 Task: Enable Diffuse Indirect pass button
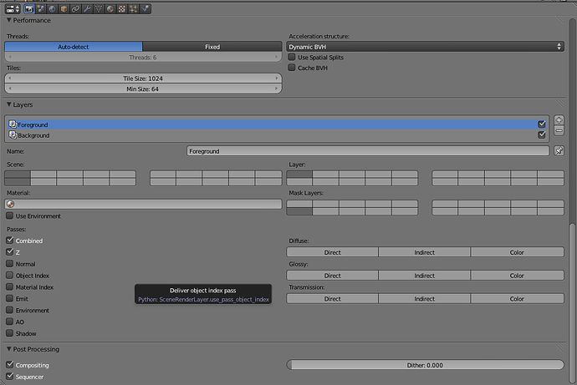424,252
